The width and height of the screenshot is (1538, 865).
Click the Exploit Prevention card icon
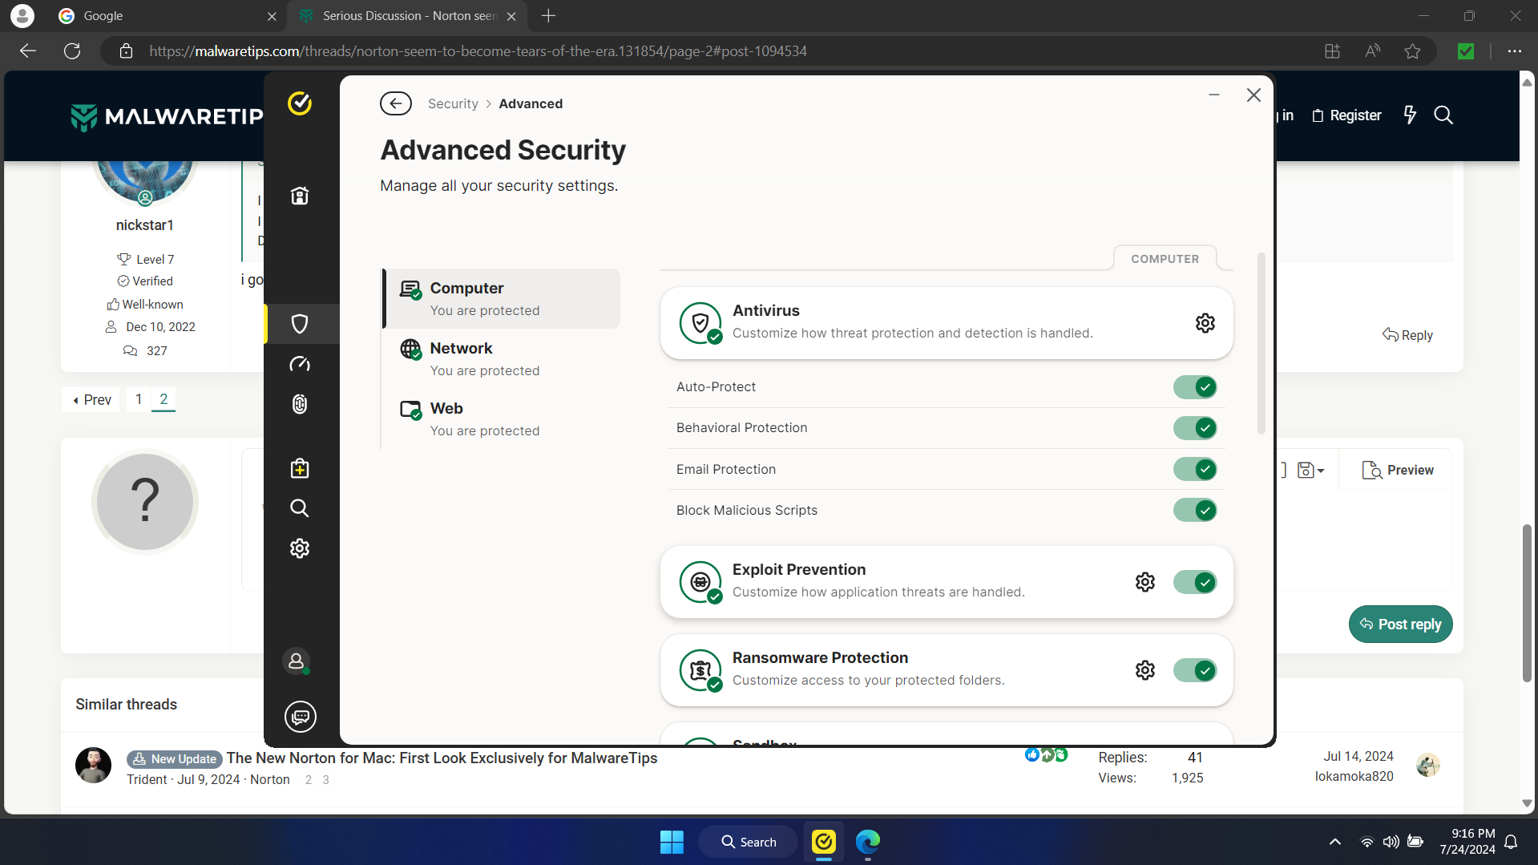coord(700,582)
